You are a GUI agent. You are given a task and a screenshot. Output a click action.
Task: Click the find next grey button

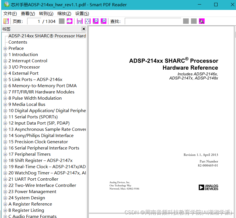(194, 21)
